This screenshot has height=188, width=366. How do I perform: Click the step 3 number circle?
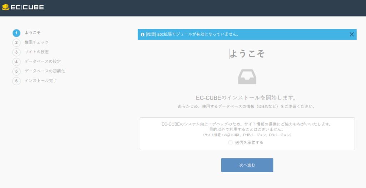[16, 52]
